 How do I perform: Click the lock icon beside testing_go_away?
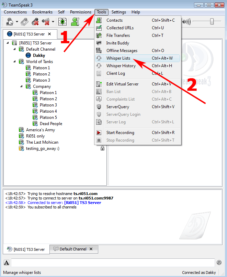102,148
